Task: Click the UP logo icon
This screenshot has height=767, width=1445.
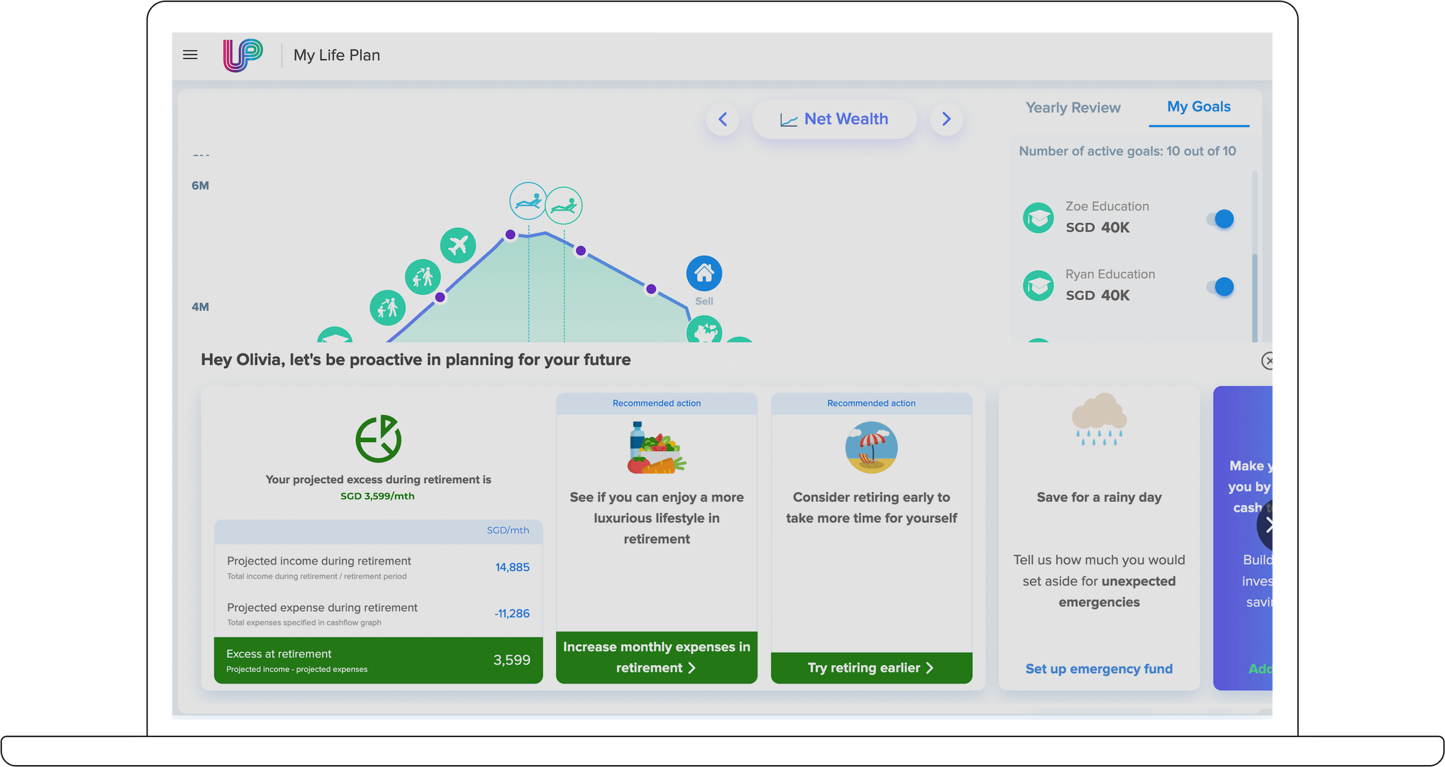Action: pos(243,55)
